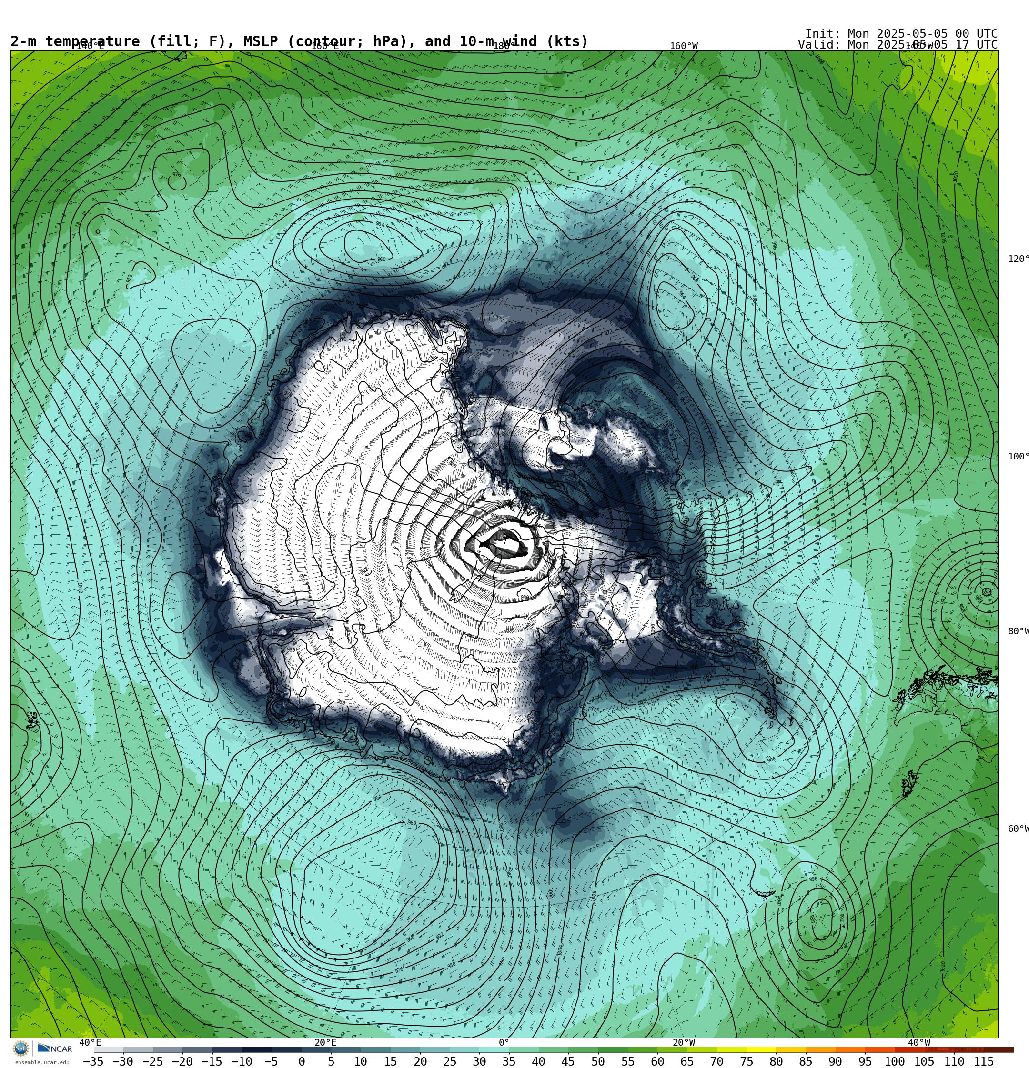Pick the colorbar swatch between −10 and −5
1029x1068 pixels.
pyautogui.click(x=257, y=1049)
